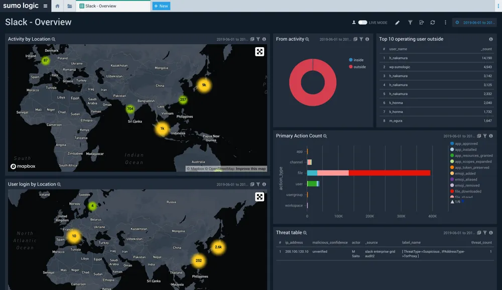
Task: Expand the Activity by Location map fullscreen
Action: 260,52
